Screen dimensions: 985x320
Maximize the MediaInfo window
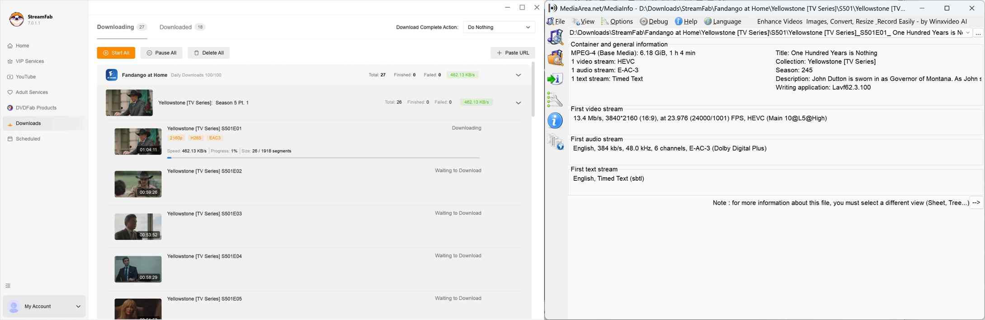947,8
